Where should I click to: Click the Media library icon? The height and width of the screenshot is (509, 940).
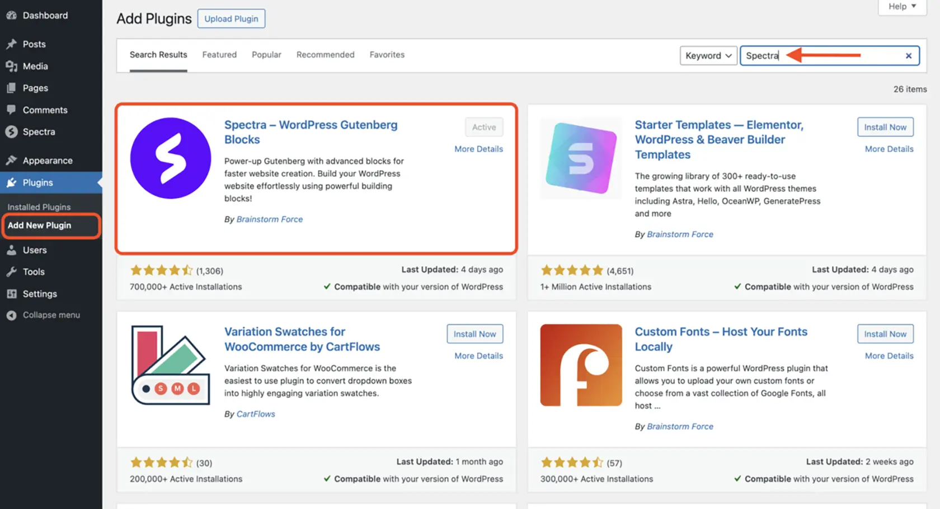pos(11,66)
